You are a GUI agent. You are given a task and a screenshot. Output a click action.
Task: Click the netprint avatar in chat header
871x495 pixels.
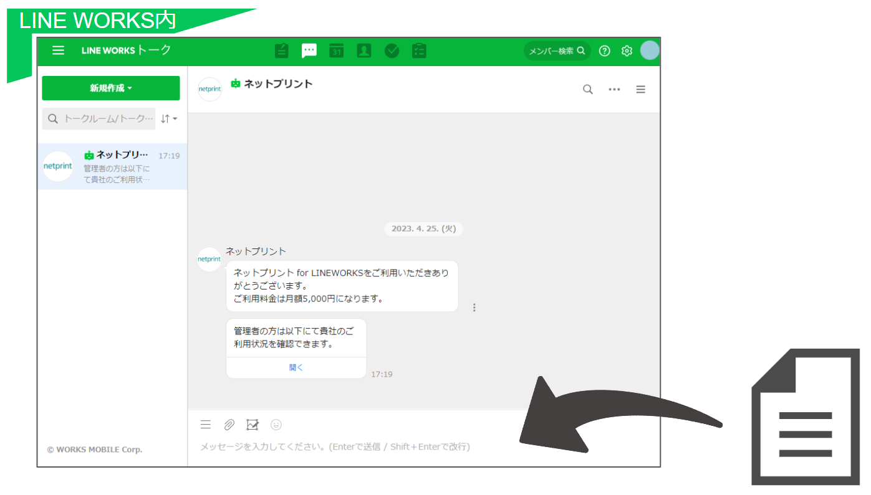(x=209, y=89)
